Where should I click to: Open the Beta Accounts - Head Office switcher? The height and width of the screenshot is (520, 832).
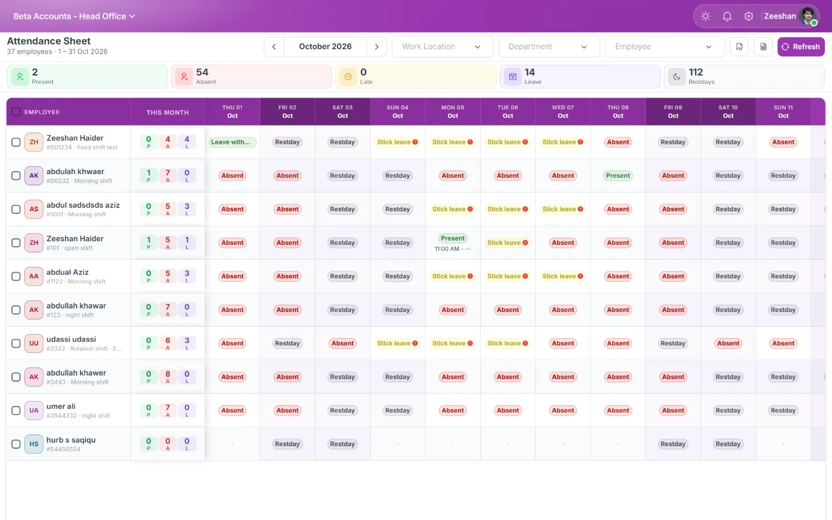point(74,16)
